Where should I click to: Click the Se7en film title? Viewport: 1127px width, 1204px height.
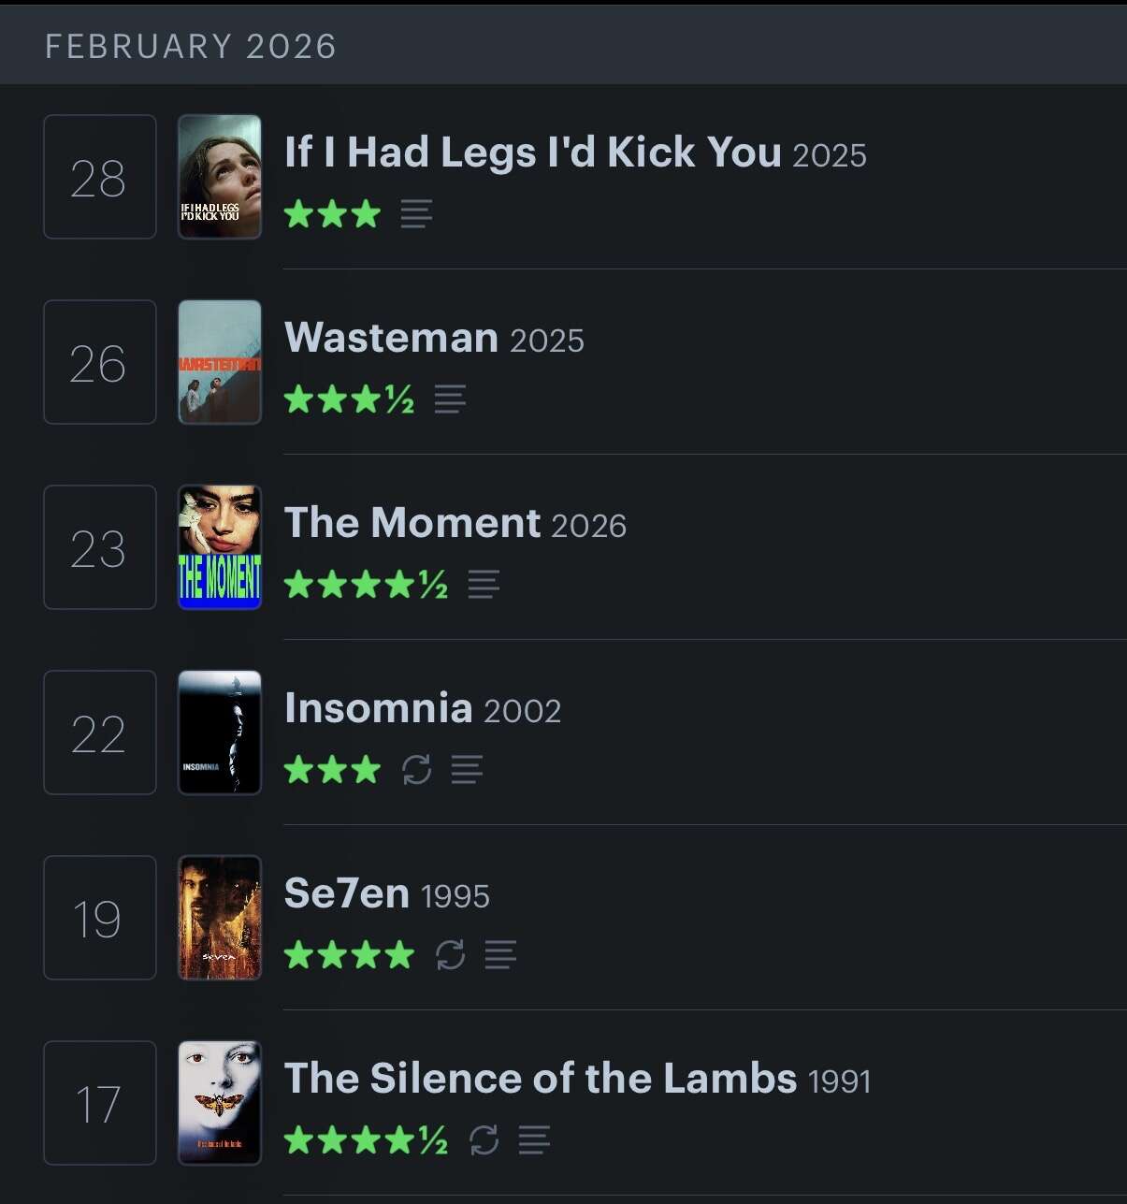(x=346, y=893)
